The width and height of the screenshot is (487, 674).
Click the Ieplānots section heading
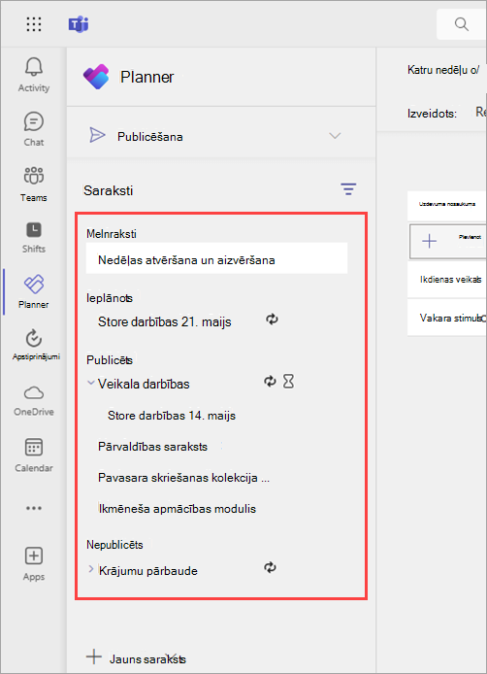[110, 298]
